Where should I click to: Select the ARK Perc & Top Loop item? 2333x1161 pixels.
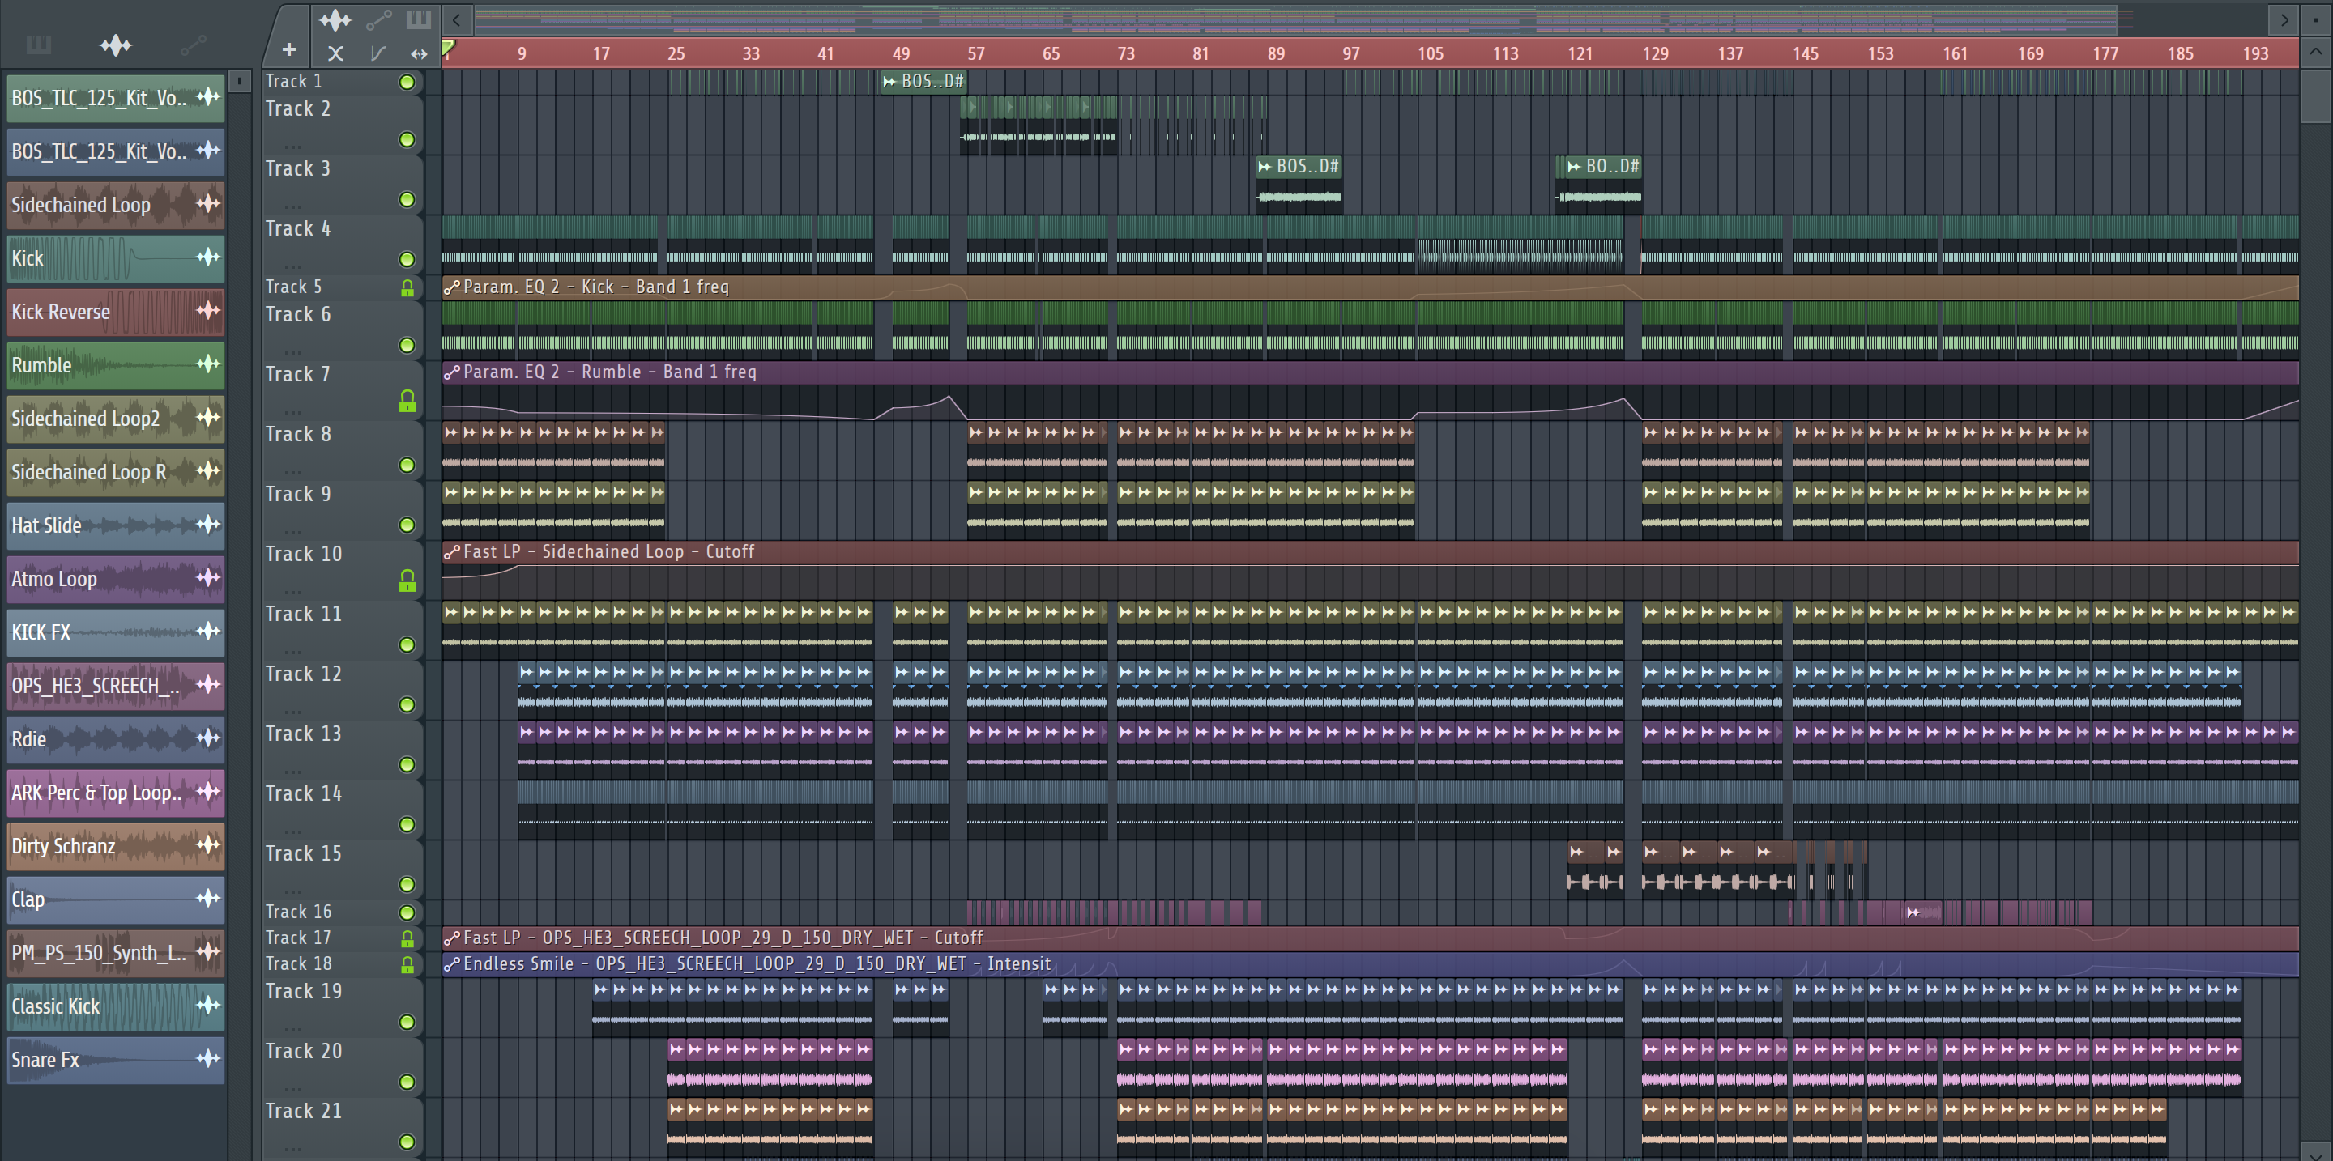pyautogui.click(x=116, y=792)
